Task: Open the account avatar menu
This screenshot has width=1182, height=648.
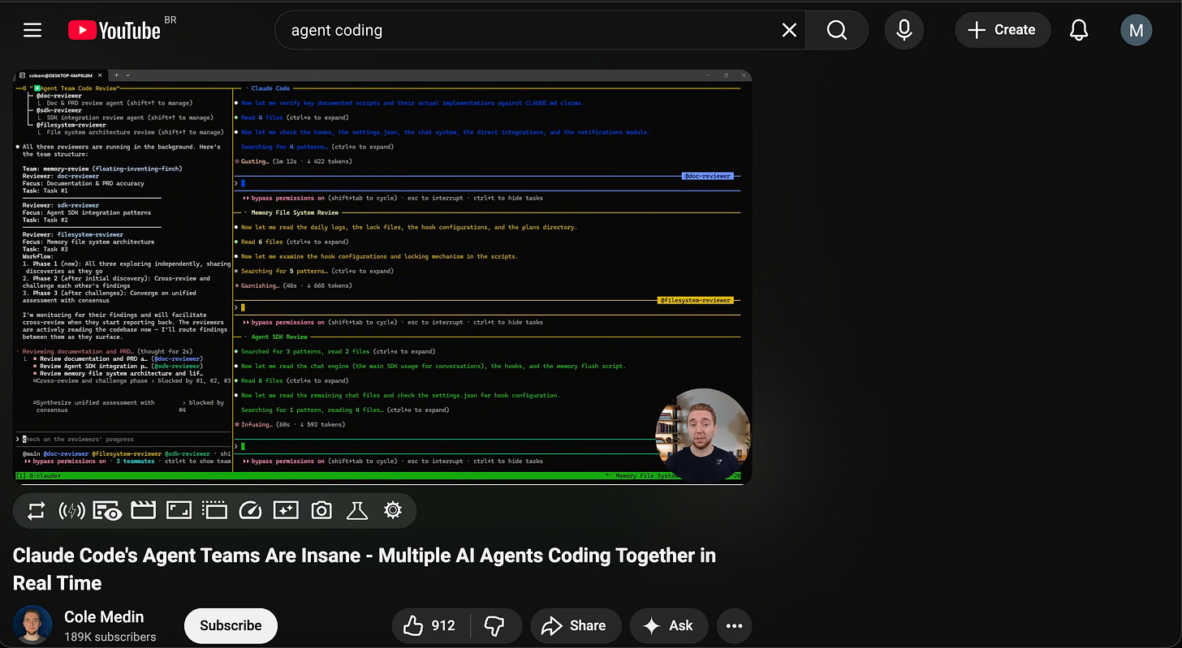Action: [1136, 31]
